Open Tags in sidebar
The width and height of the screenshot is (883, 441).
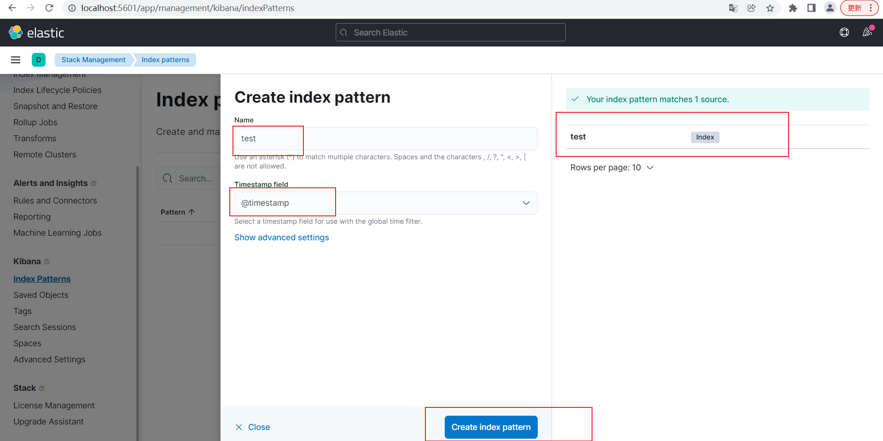coord(22,311)
